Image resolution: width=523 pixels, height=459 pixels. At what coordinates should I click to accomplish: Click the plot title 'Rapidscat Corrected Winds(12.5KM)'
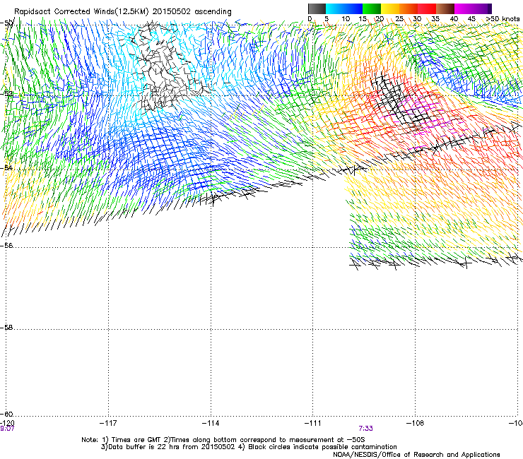[x=81, y=11]
